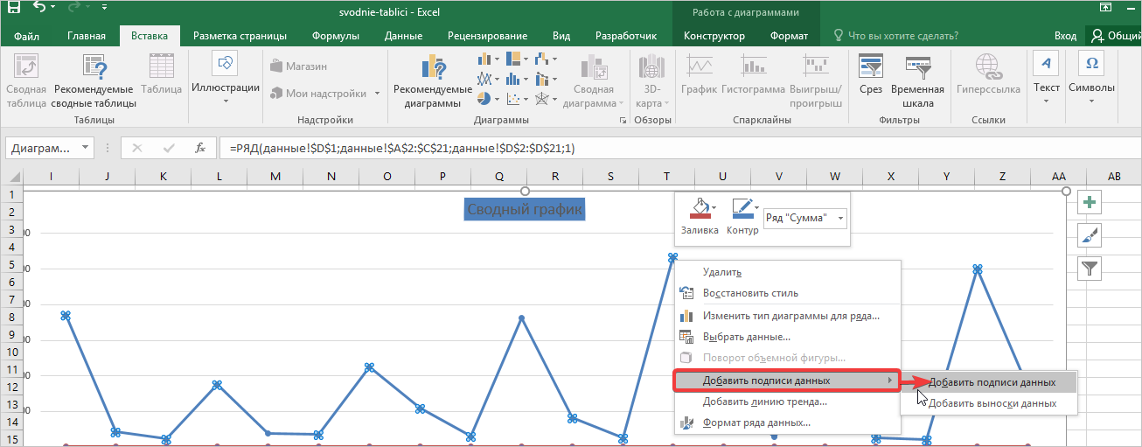The width and height of the screenshot is (1142, 447).
Task: Click Формат ряда данных menu entry
Action: pos(756,423)
